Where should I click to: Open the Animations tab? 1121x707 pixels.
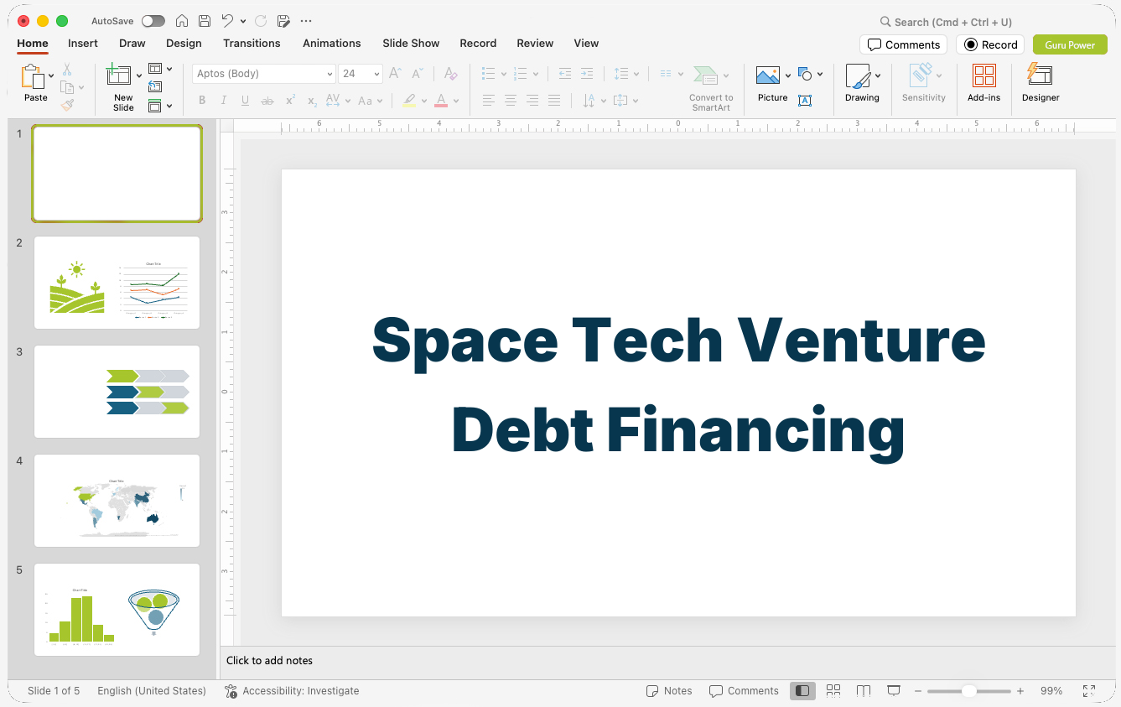[332, 43]
